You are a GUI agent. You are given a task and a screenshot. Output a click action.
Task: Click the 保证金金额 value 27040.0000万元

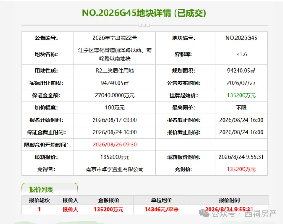point(115,95)
